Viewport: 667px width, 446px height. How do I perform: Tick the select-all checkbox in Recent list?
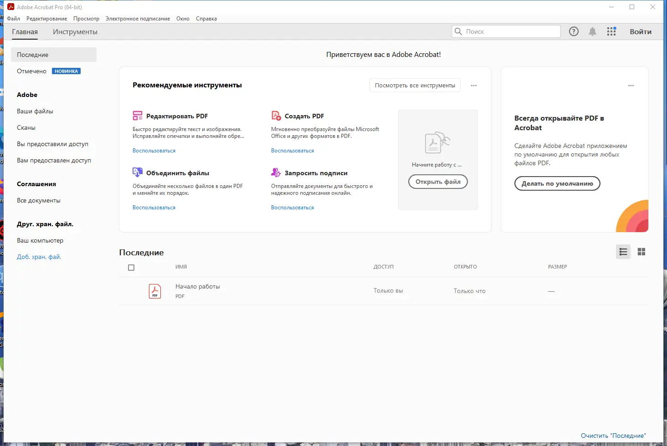pos(131,268)
